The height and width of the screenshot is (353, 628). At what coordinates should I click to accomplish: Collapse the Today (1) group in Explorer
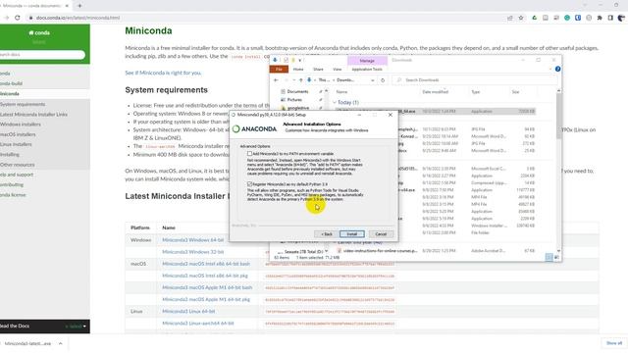tap(335, 102)
